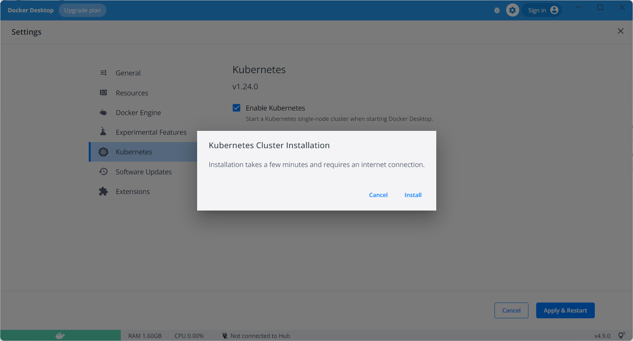
Task: Click the Not connected to Hub plug icon
Action: 225,336
